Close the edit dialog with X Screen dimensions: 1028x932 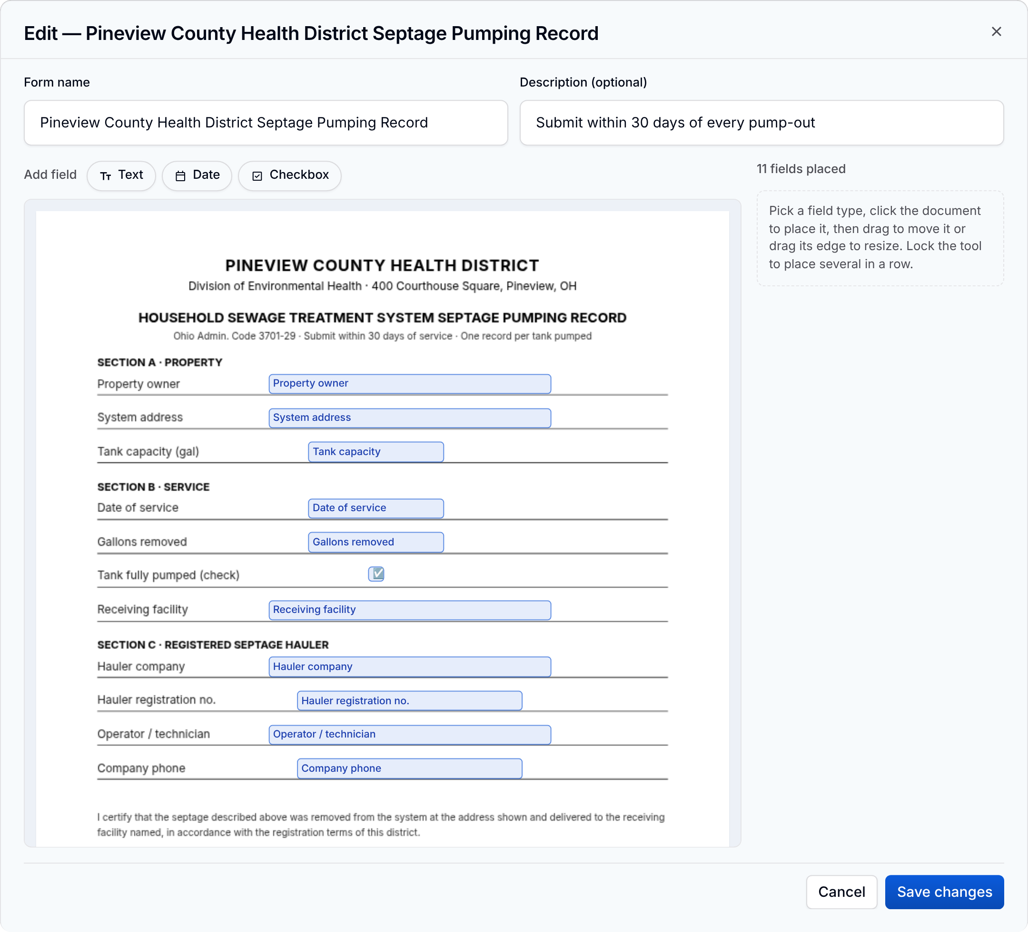(x=996, y=31)
